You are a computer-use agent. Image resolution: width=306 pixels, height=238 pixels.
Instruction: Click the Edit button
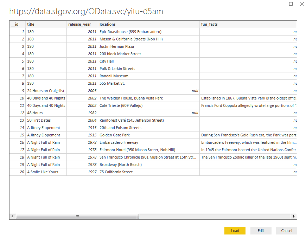click(x=261, y=231)
